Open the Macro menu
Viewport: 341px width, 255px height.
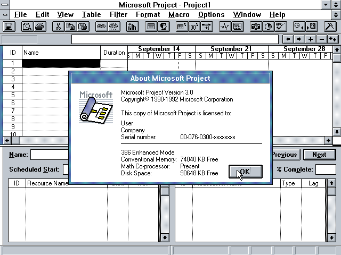[x=178, y=14]
